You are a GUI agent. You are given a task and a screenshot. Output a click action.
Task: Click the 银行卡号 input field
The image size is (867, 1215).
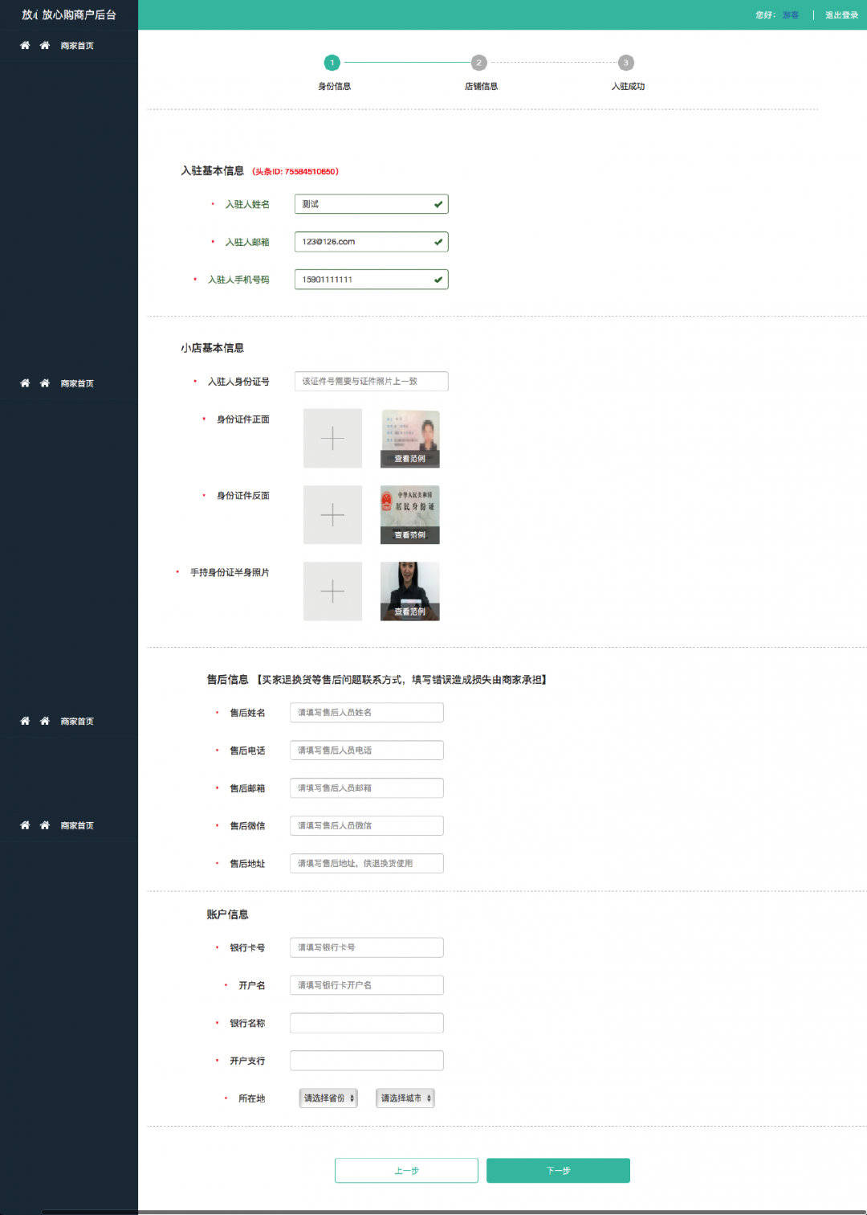(x=366, y=947)
